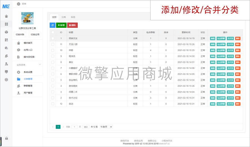Click the green 新增 button
This screenshot has width=250, height=147.
(x=61, y=25)
